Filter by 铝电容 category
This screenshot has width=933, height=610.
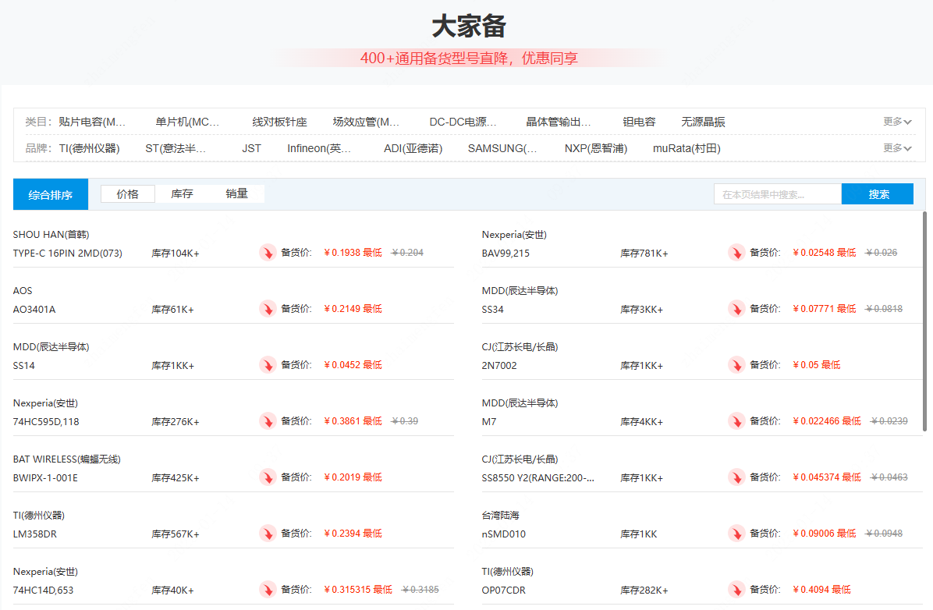(x=639, y=122)
